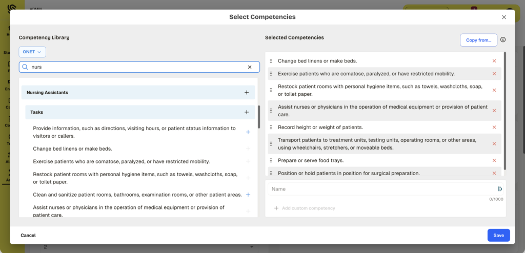Click the AI suggestion icon in Name field
525x253 pixels.
coord(500,189)
